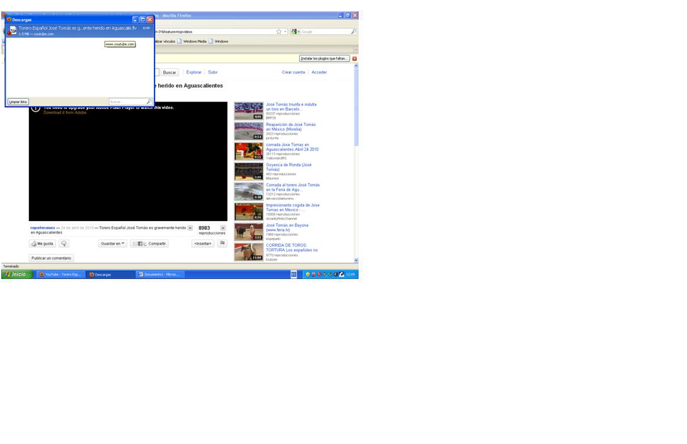Screen dimensions: 687x444
Task: Open Cornada al torero José Tomás link
Action: [292, 187]
